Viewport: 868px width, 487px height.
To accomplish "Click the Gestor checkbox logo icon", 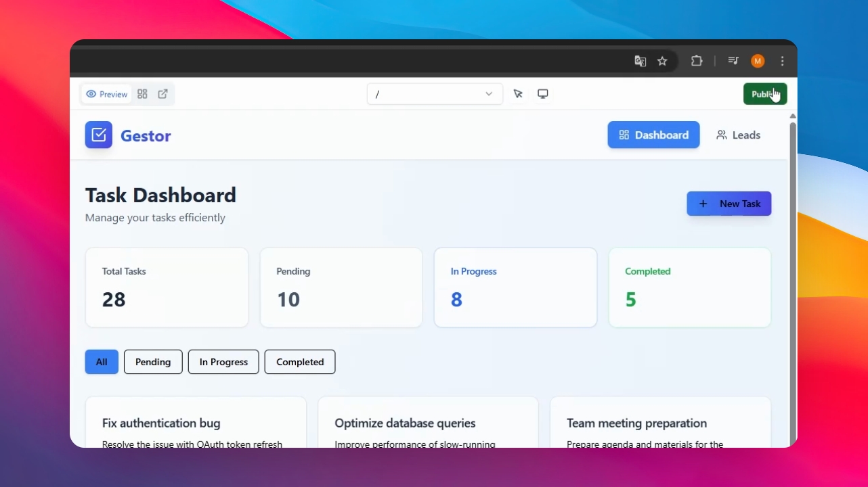I will (x=99, y=135).
